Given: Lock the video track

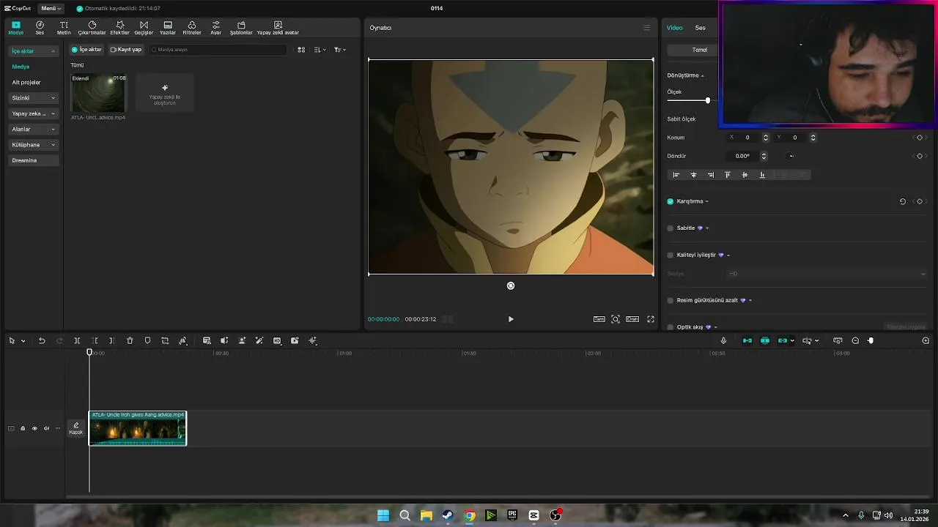Looking at the screenshot, I should click(x=23, y=428).
